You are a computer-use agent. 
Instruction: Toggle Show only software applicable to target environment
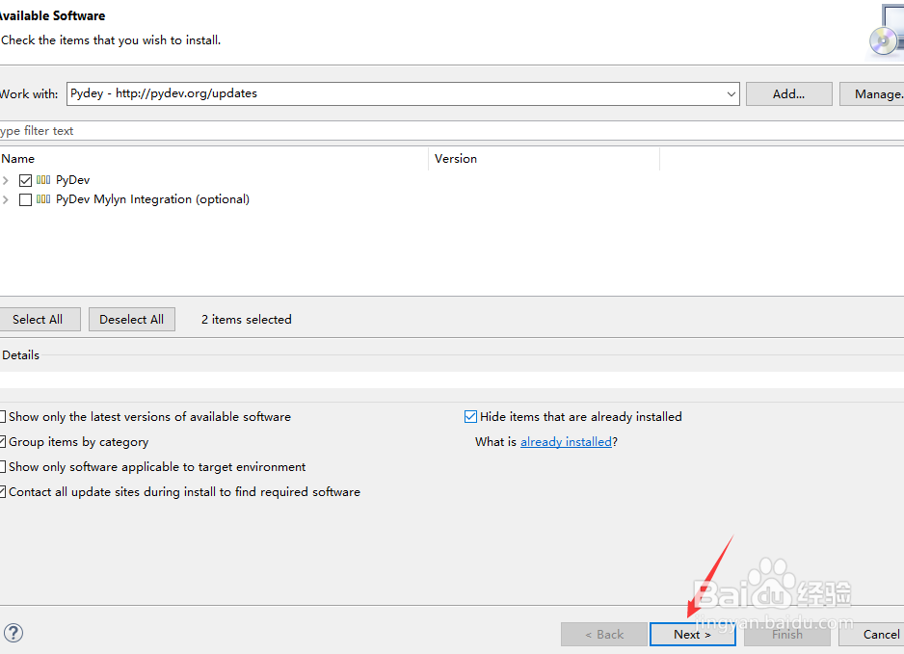point(2,467)
